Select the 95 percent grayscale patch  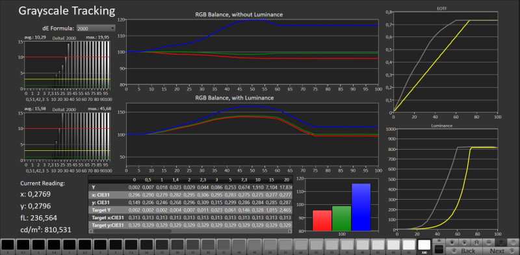pyautogui.click(x=409, y=247)
